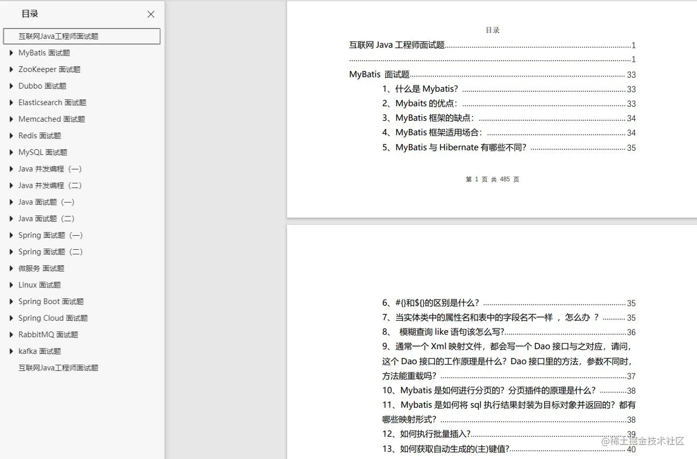
Task: Jump to 9、通常一个 Xml 映射文件 entry
Action: coord(509,361)
